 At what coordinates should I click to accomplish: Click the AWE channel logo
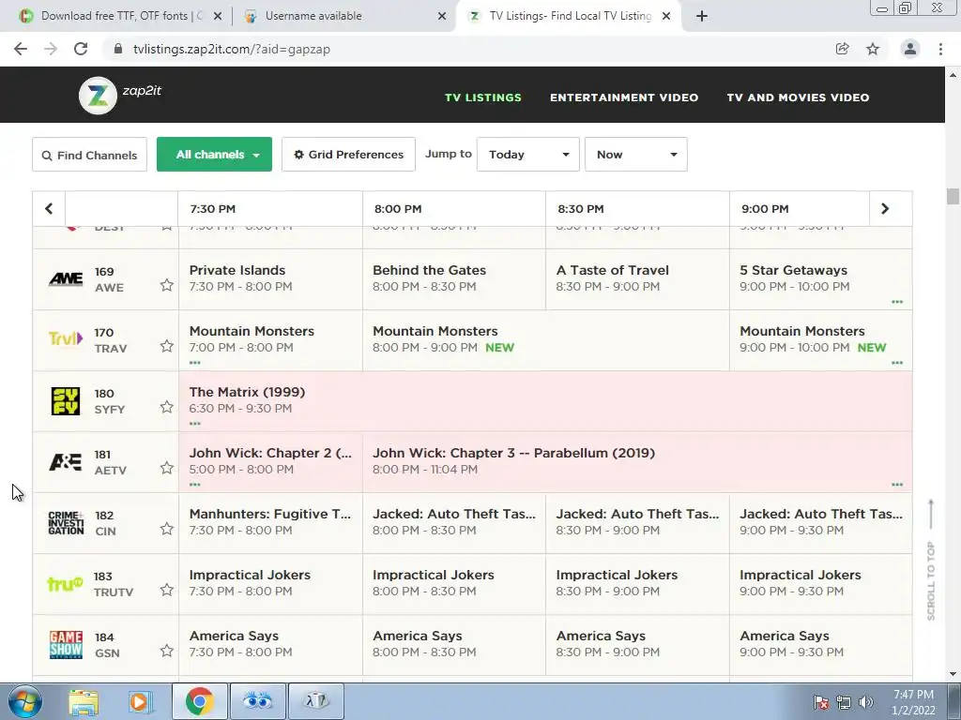point(66,279)
